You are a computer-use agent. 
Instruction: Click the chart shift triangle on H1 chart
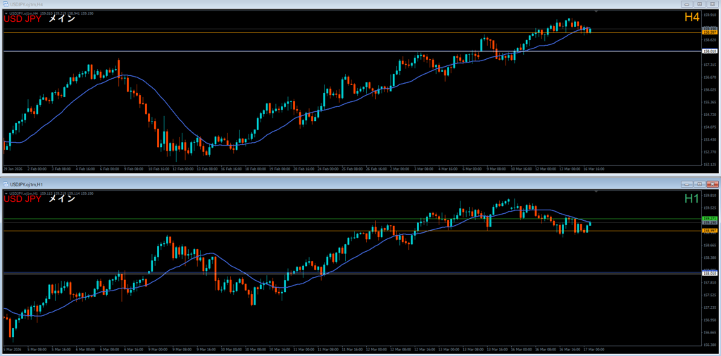596,191
